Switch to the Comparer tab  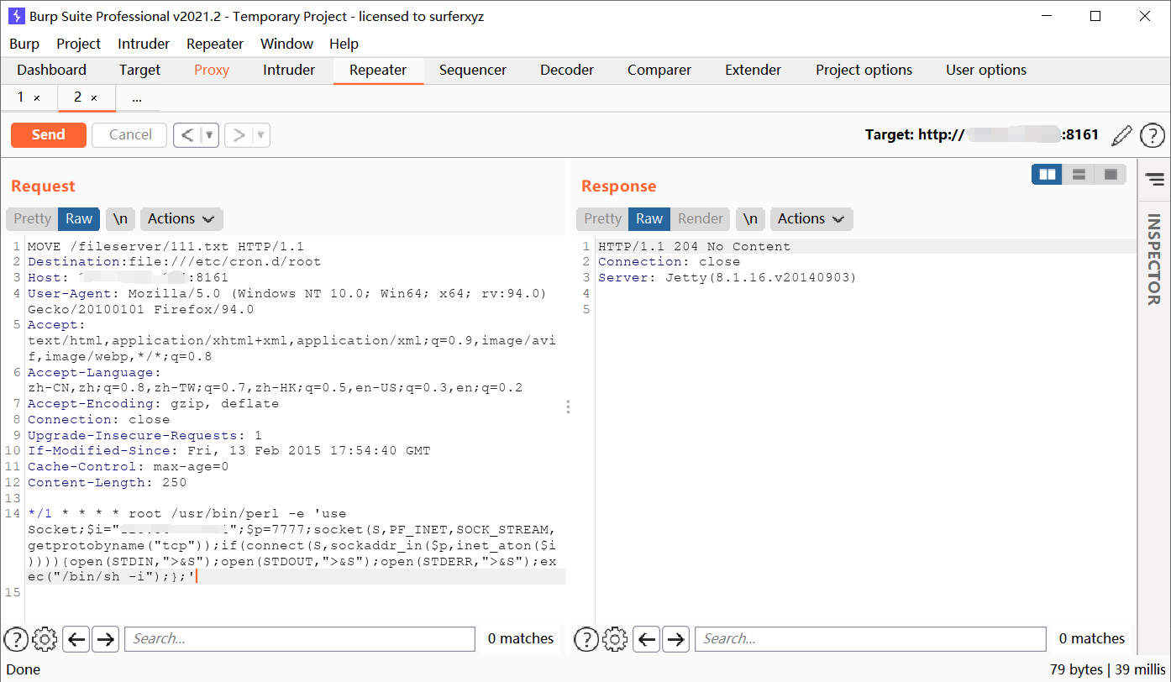(659, 71)
